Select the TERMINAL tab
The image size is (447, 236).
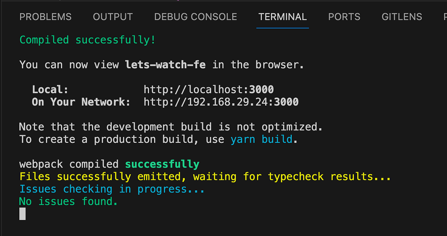coord(282,17)
